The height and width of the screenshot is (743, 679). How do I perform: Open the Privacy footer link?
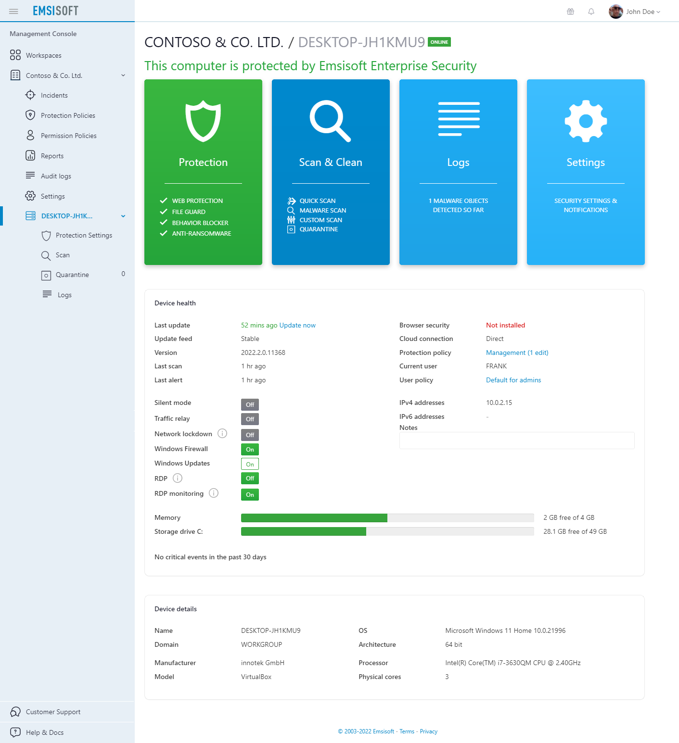click(428, 731)
